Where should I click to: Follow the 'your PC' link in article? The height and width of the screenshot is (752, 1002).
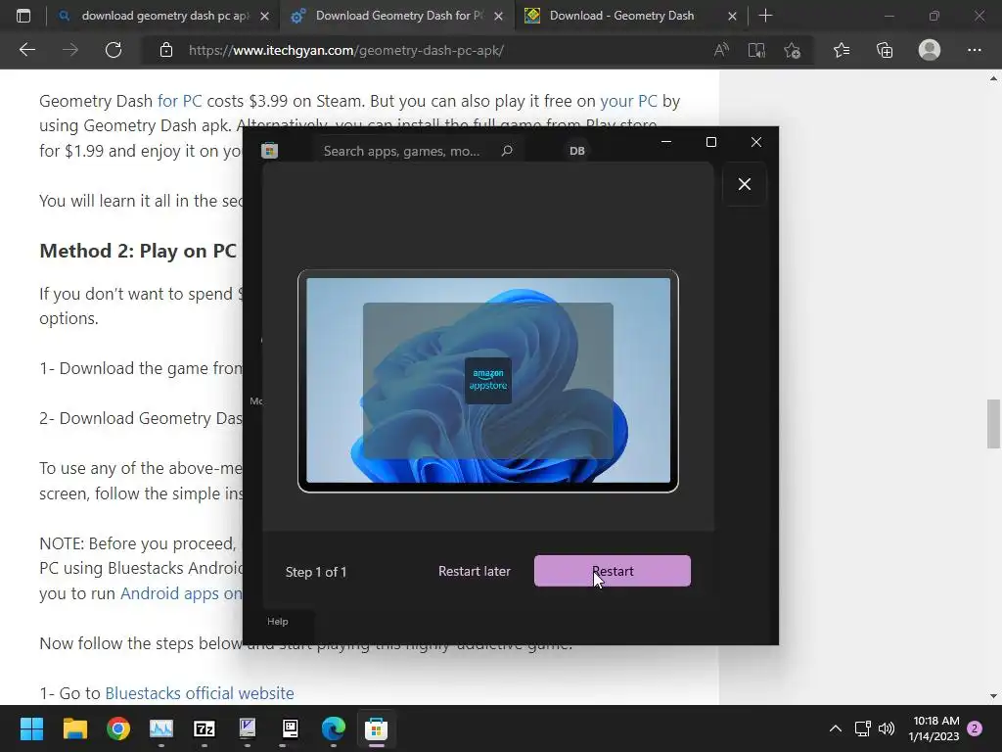point(628,101)
